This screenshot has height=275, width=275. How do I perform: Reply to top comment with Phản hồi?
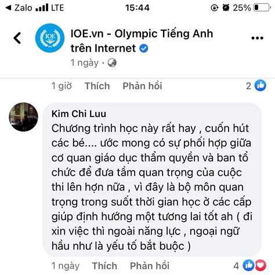142,86
